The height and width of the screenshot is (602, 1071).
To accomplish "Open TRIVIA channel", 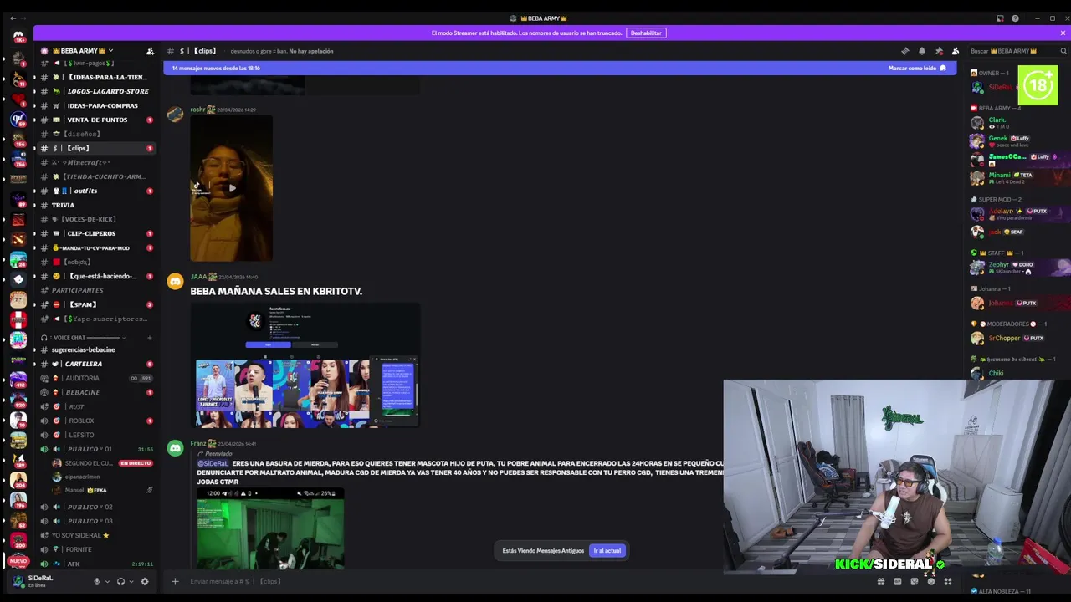I will point(95,205).
